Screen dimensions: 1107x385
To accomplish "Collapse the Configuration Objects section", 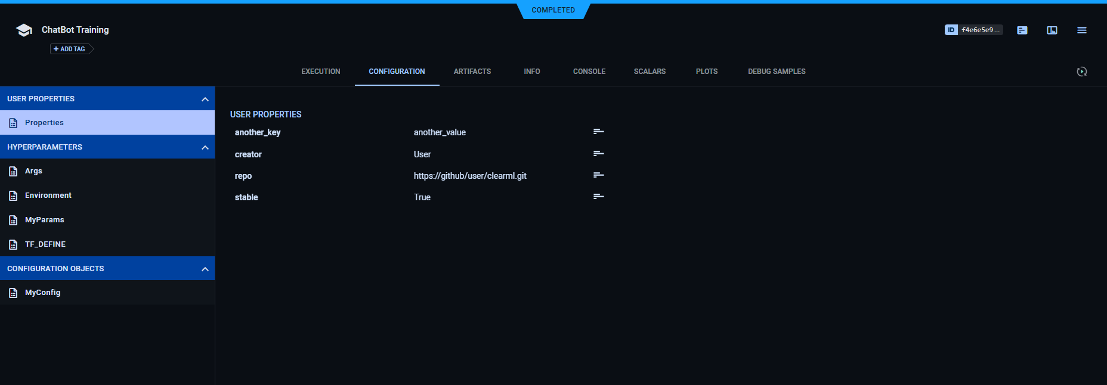I will click(205, 269).
